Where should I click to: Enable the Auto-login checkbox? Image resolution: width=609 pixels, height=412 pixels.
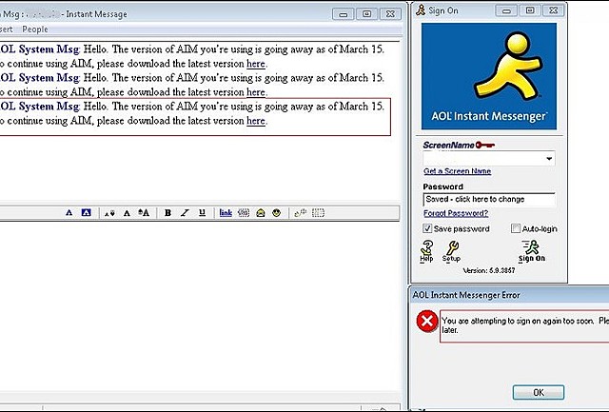tap(516, 228)
